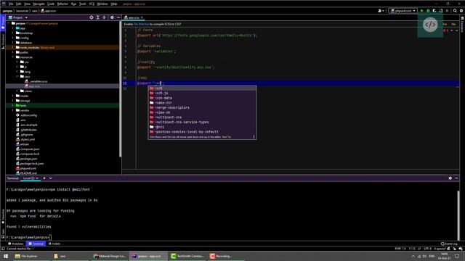The height and width of the screenshot is (261, 465).
Task: Click the floating code </> overlay icon
Action: [x=430, y=25]
